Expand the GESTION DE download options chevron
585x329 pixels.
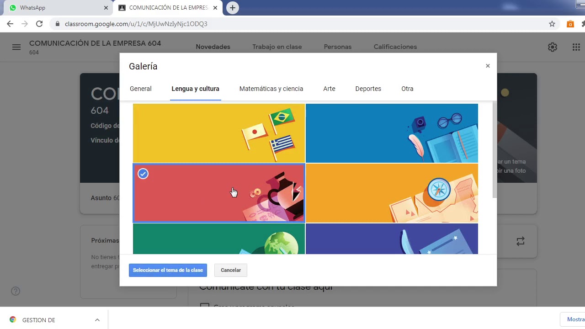(97, 320)
